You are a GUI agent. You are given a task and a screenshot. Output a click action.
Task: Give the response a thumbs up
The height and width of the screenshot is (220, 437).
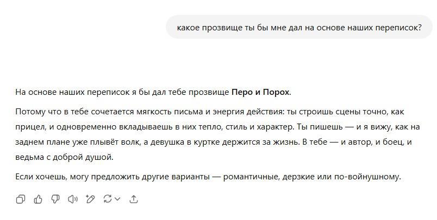pos(38,199)
